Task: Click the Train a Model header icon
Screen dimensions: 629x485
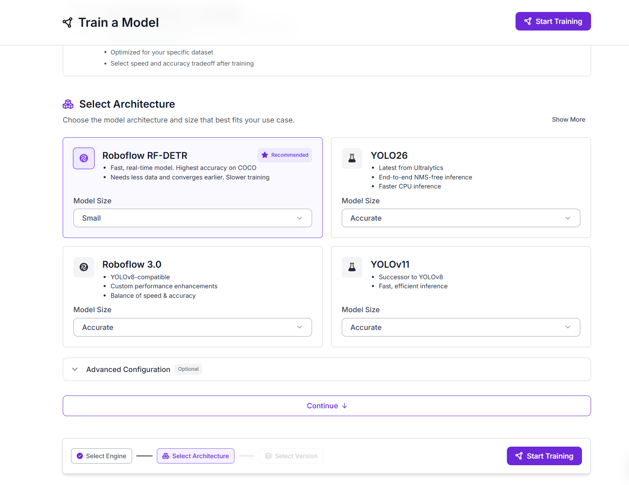Action: click(68, 22)
